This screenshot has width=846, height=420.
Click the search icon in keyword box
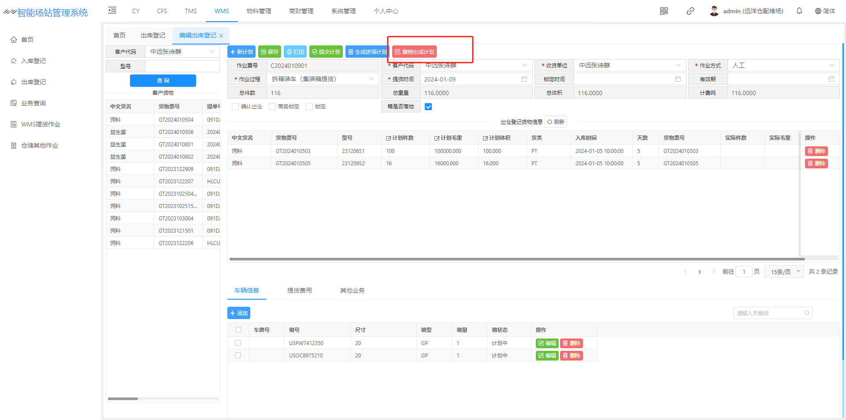click(x=807, y=313)
